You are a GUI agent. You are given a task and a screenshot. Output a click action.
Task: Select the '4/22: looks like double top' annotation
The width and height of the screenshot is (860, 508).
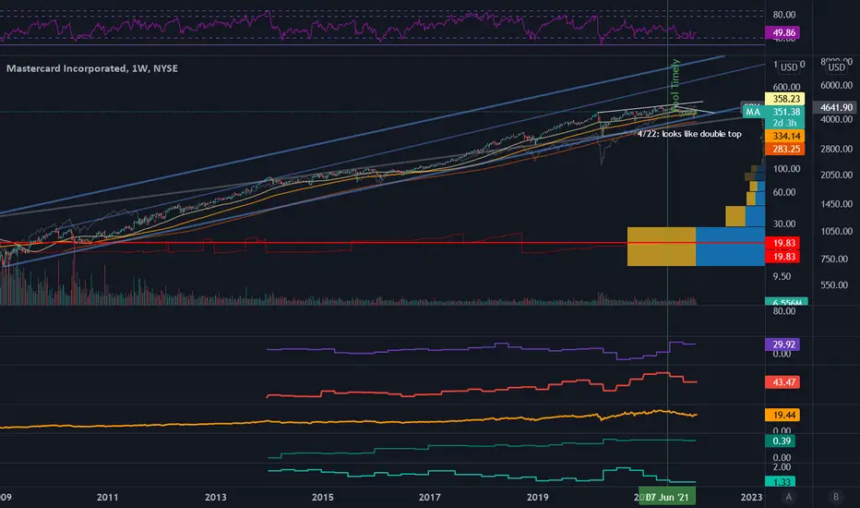[689, 133]
